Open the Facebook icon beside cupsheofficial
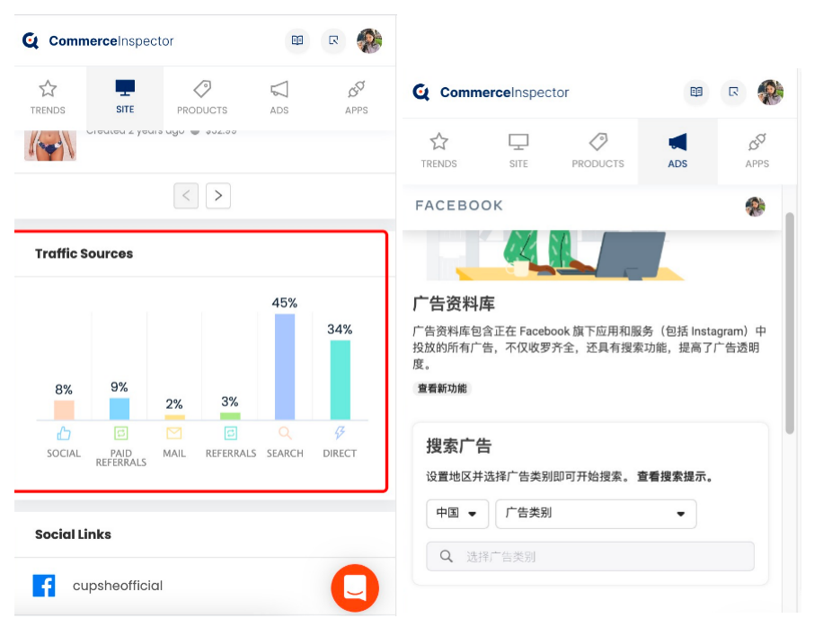 44,585
